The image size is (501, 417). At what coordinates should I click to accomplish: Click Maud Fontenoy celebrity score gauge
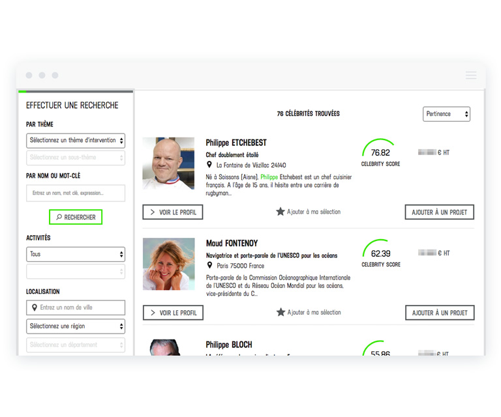pyautogui.click(x=380, y=253)
